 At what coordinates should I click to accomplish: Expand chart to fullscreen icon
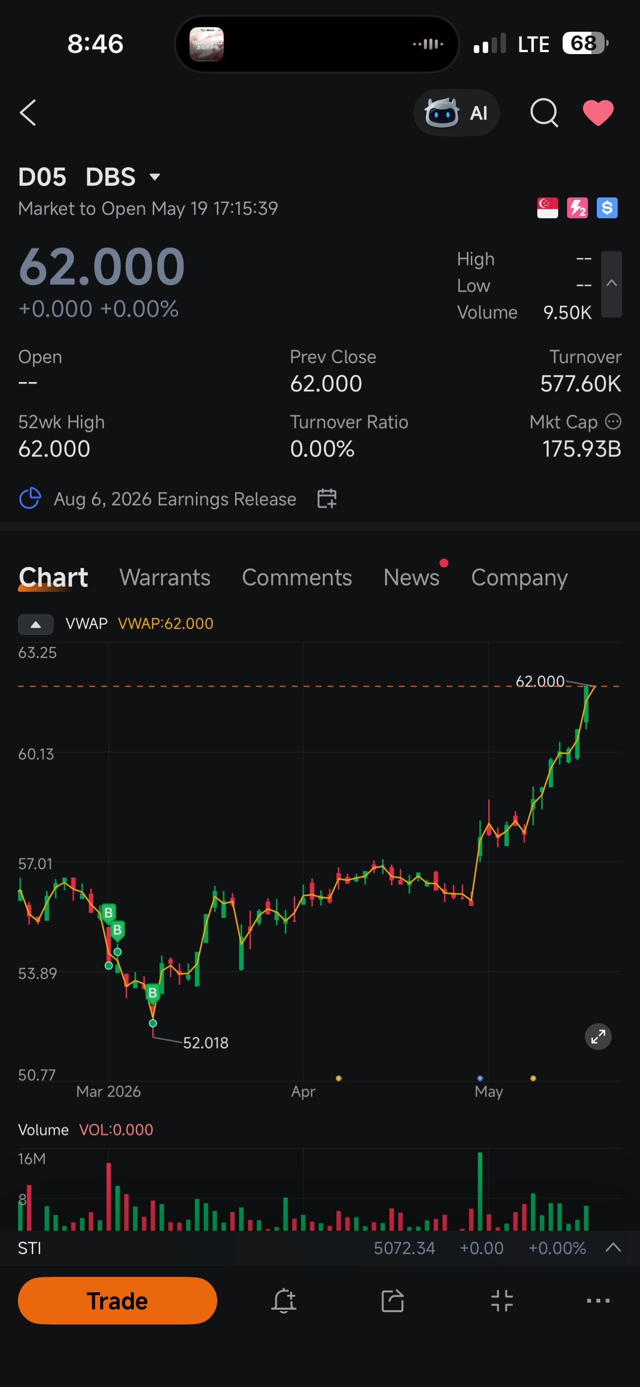click(598, 1036)
